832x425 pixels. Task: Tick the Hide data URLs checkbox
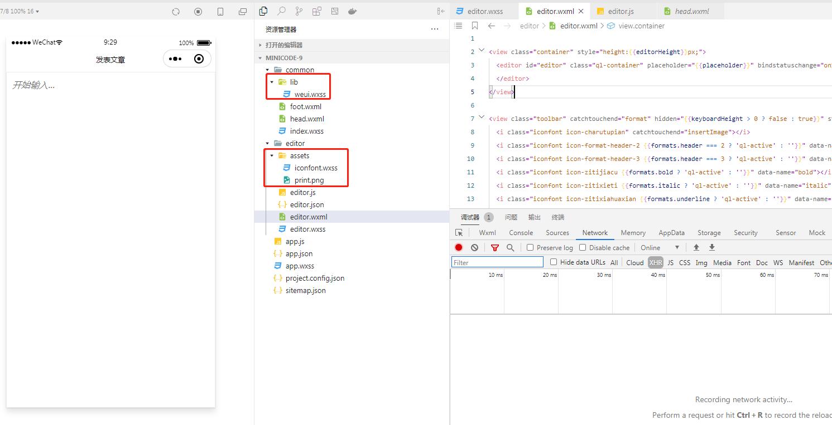tap(554, 262)
